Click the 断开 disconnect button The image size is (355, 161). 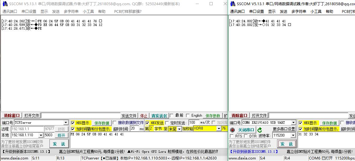point(61,135)
